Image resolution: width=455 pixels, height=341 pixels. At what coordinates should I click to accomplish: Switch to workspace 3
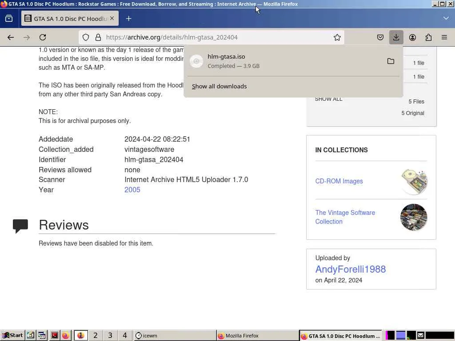click(110, 336)
